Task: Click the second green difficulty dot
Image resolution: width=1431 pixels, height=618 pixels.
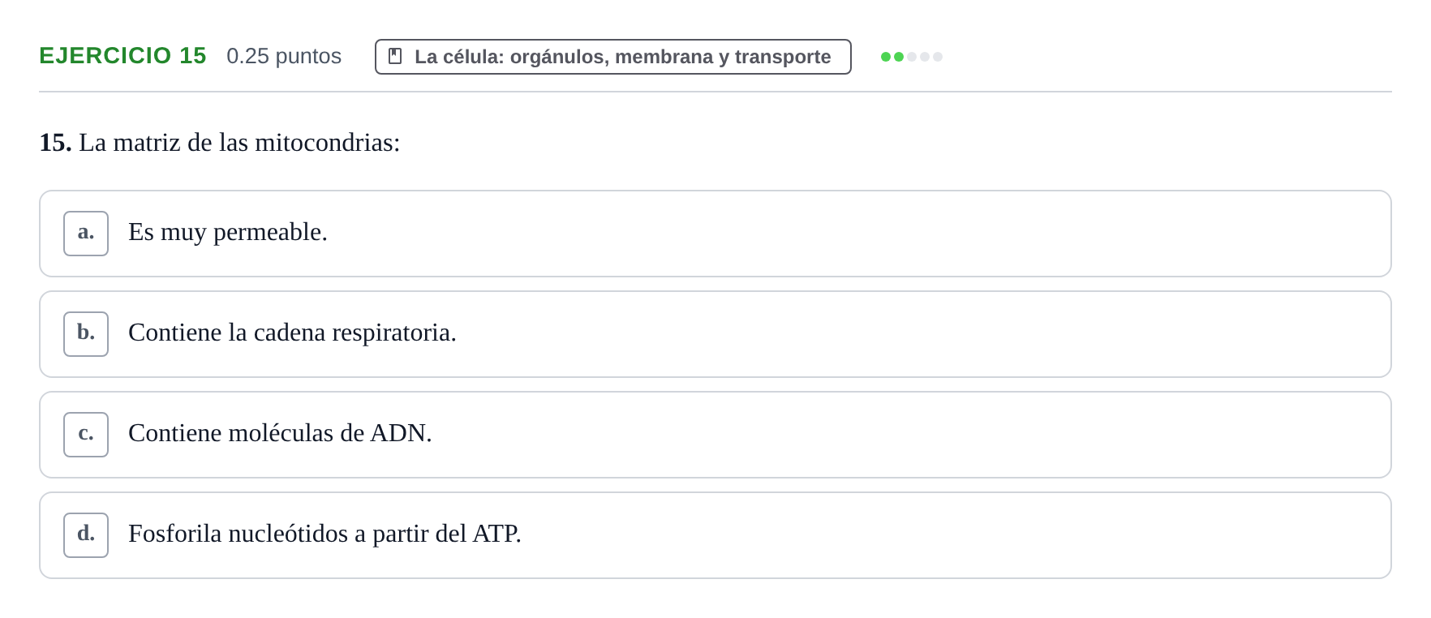Action: tap(899, 57)
